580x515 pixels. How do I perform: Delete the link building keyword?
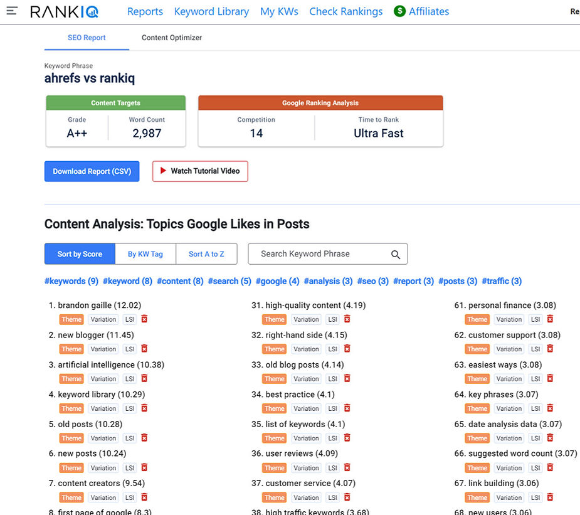click(x=550, y=497)
